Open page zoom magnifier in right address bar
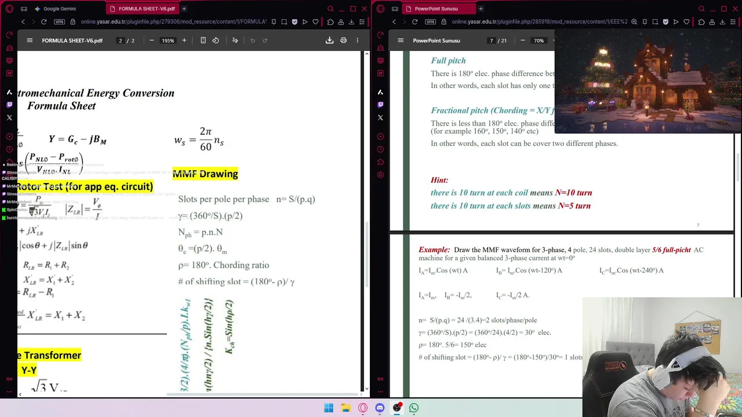 [634, 22]
